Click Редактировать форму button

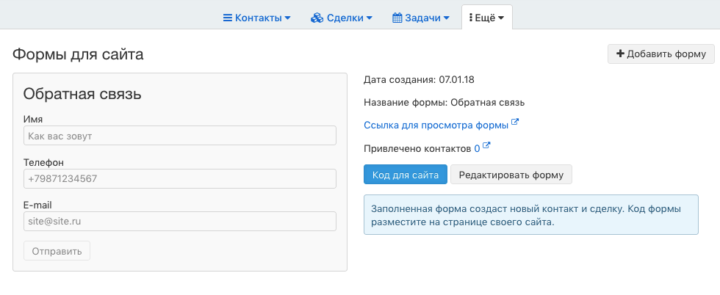click(x=511, y=175)
